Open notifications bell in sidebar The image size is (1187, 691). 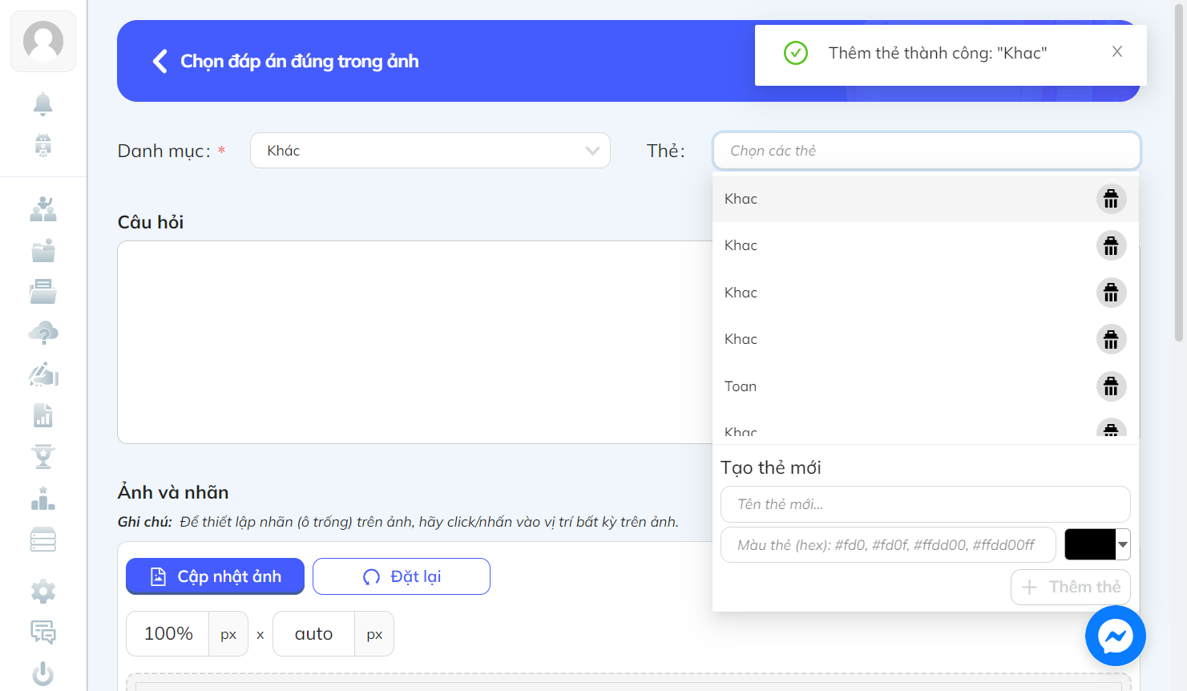click(x=43, y=103)
